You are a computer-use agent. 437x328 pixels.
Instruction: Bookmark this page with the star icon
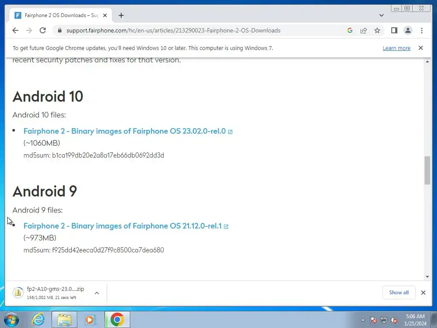point(377,30)
